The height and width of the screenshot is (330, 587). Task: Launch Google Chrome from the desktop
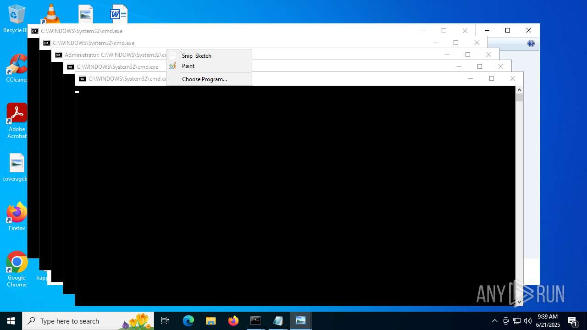click(17, 269)
